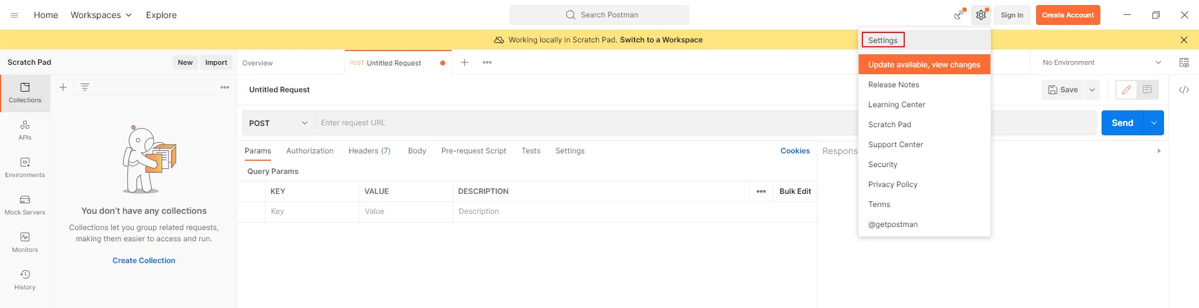The image size is (1199, 308).
Task: Open the Save options dropdown arrow
Action: tap(1092, 90)
